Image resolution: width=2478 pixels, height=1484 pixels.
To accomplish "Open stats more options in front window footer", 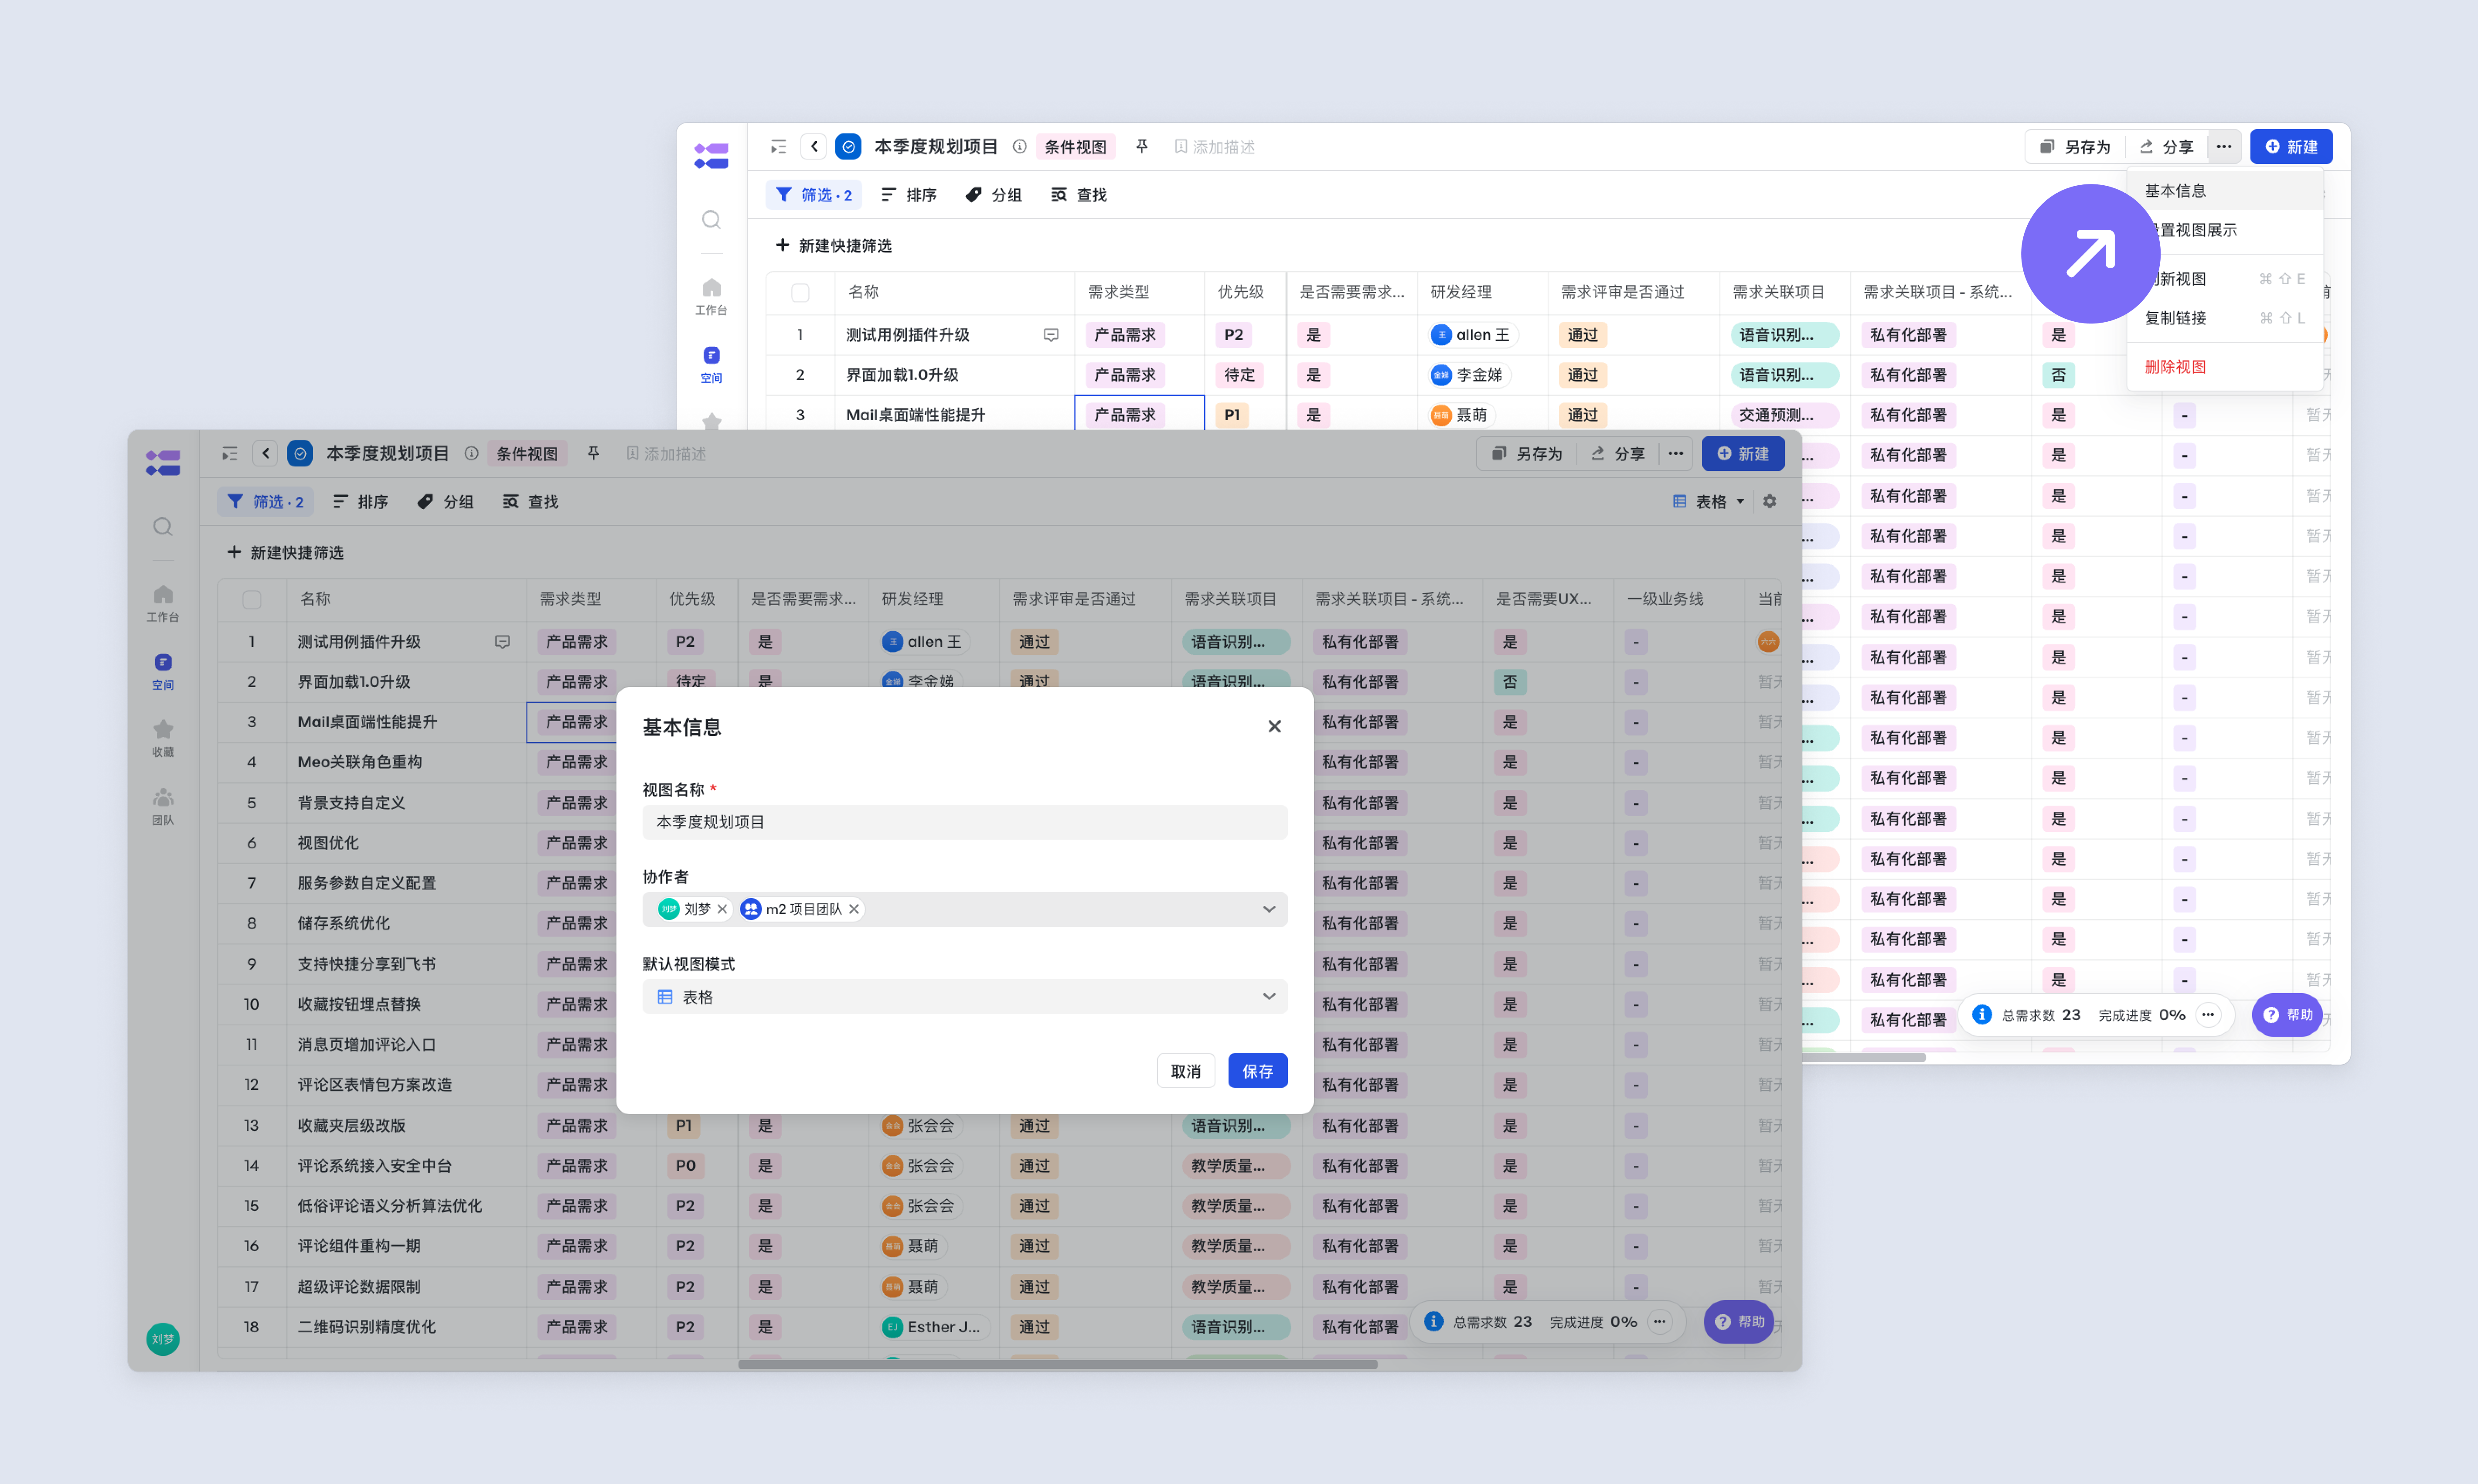I will (x=1660, y=1322).
